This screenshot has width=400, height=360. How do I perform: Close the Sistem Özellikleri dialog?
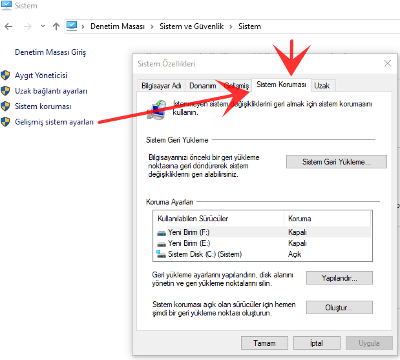388,63
